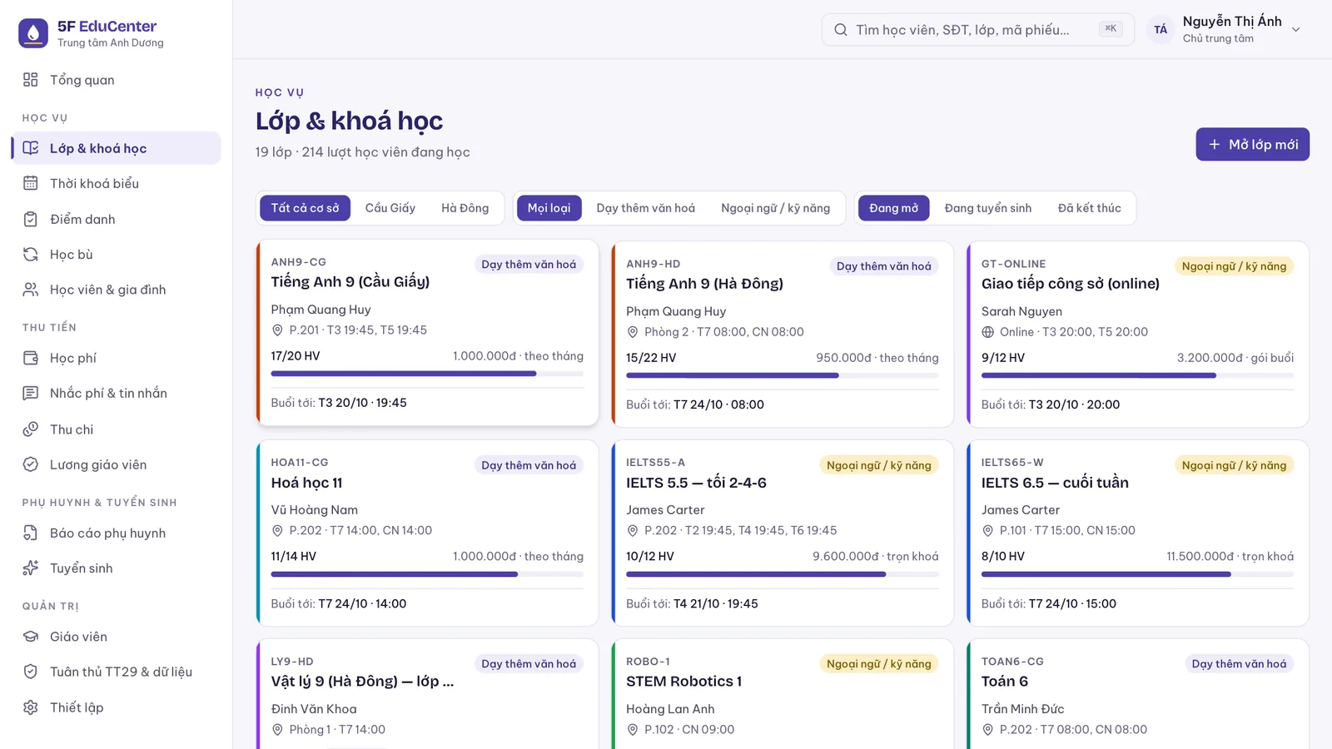Screen dimensions: 1332x749
Task: Click Tuân thủ TT29 shield icon
Action: pos(31,672)
